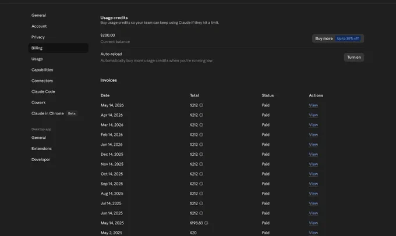The image size is (396, 236).
Task: View the Apr 14, 2026 invoice
Action: click(x=313, y=115)
